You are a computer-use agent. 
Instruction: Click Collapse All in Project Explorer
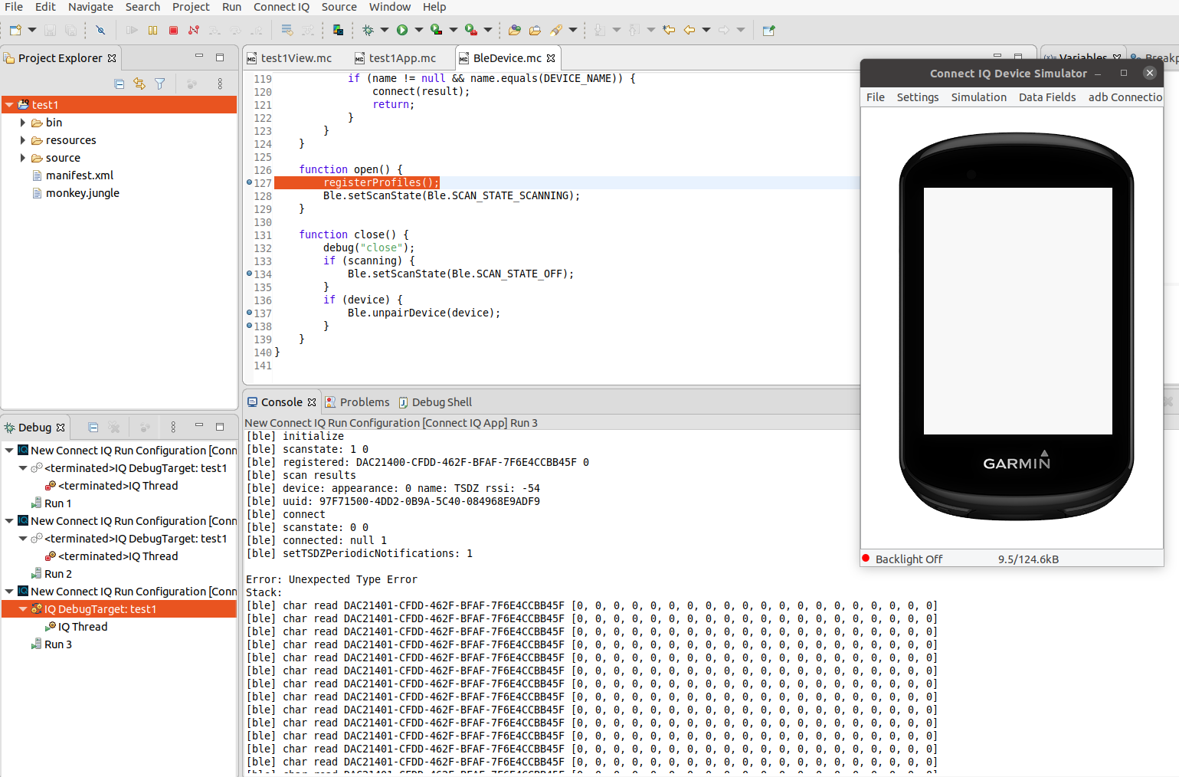(119, 84)
